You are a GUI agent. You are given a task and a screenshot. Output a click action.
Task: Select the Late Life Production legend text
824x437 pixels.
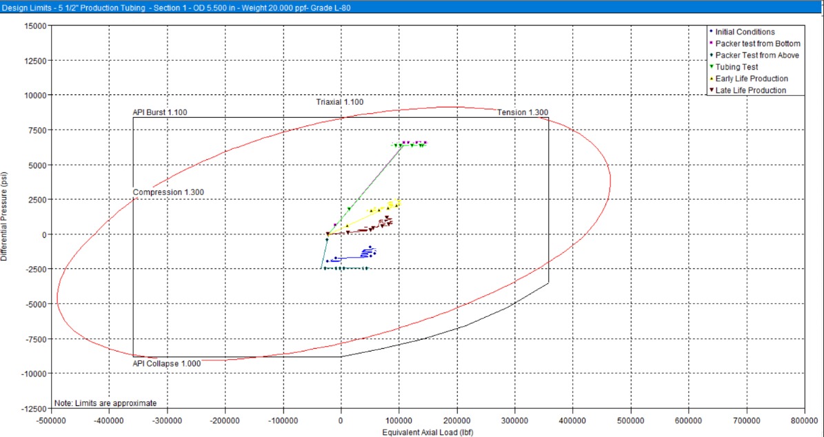tap(751, 90)
